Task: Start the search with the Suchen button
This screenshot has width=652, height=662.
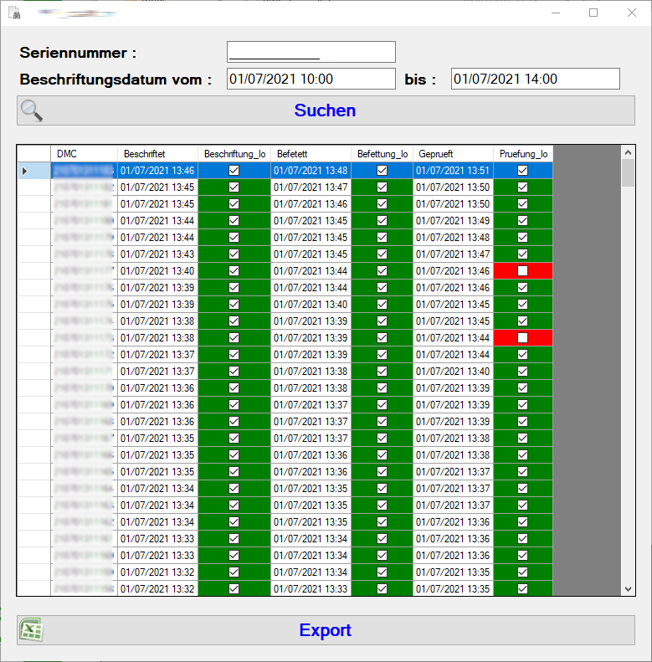Action: (x=325, y=110)
